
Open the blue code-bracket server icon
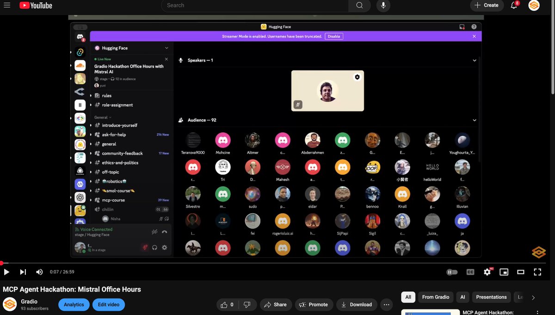pos(80,184)
